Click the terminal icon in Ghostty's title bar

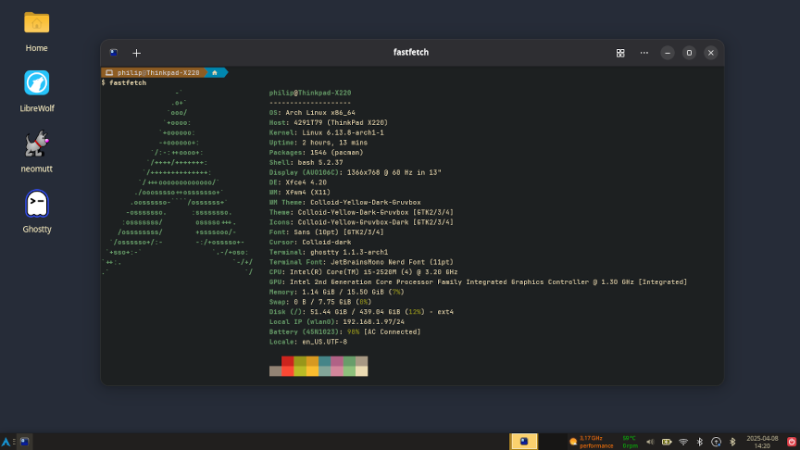pyautogui.click(x=114, y=53)
